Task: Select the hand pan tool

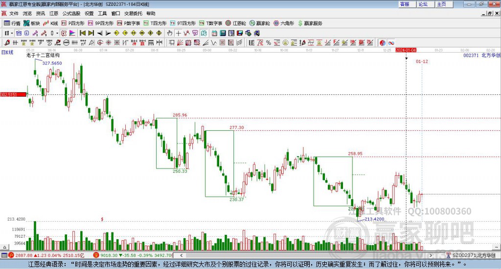Action: [x=170, y=33]
